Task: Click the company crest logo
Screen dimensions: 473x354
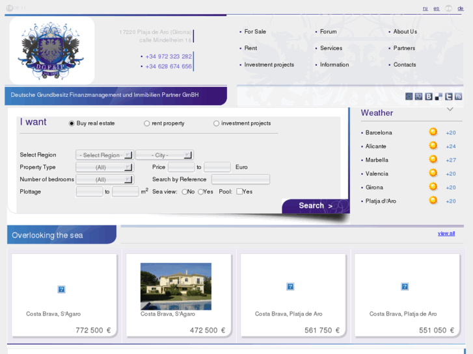Action: click(51, 51)
